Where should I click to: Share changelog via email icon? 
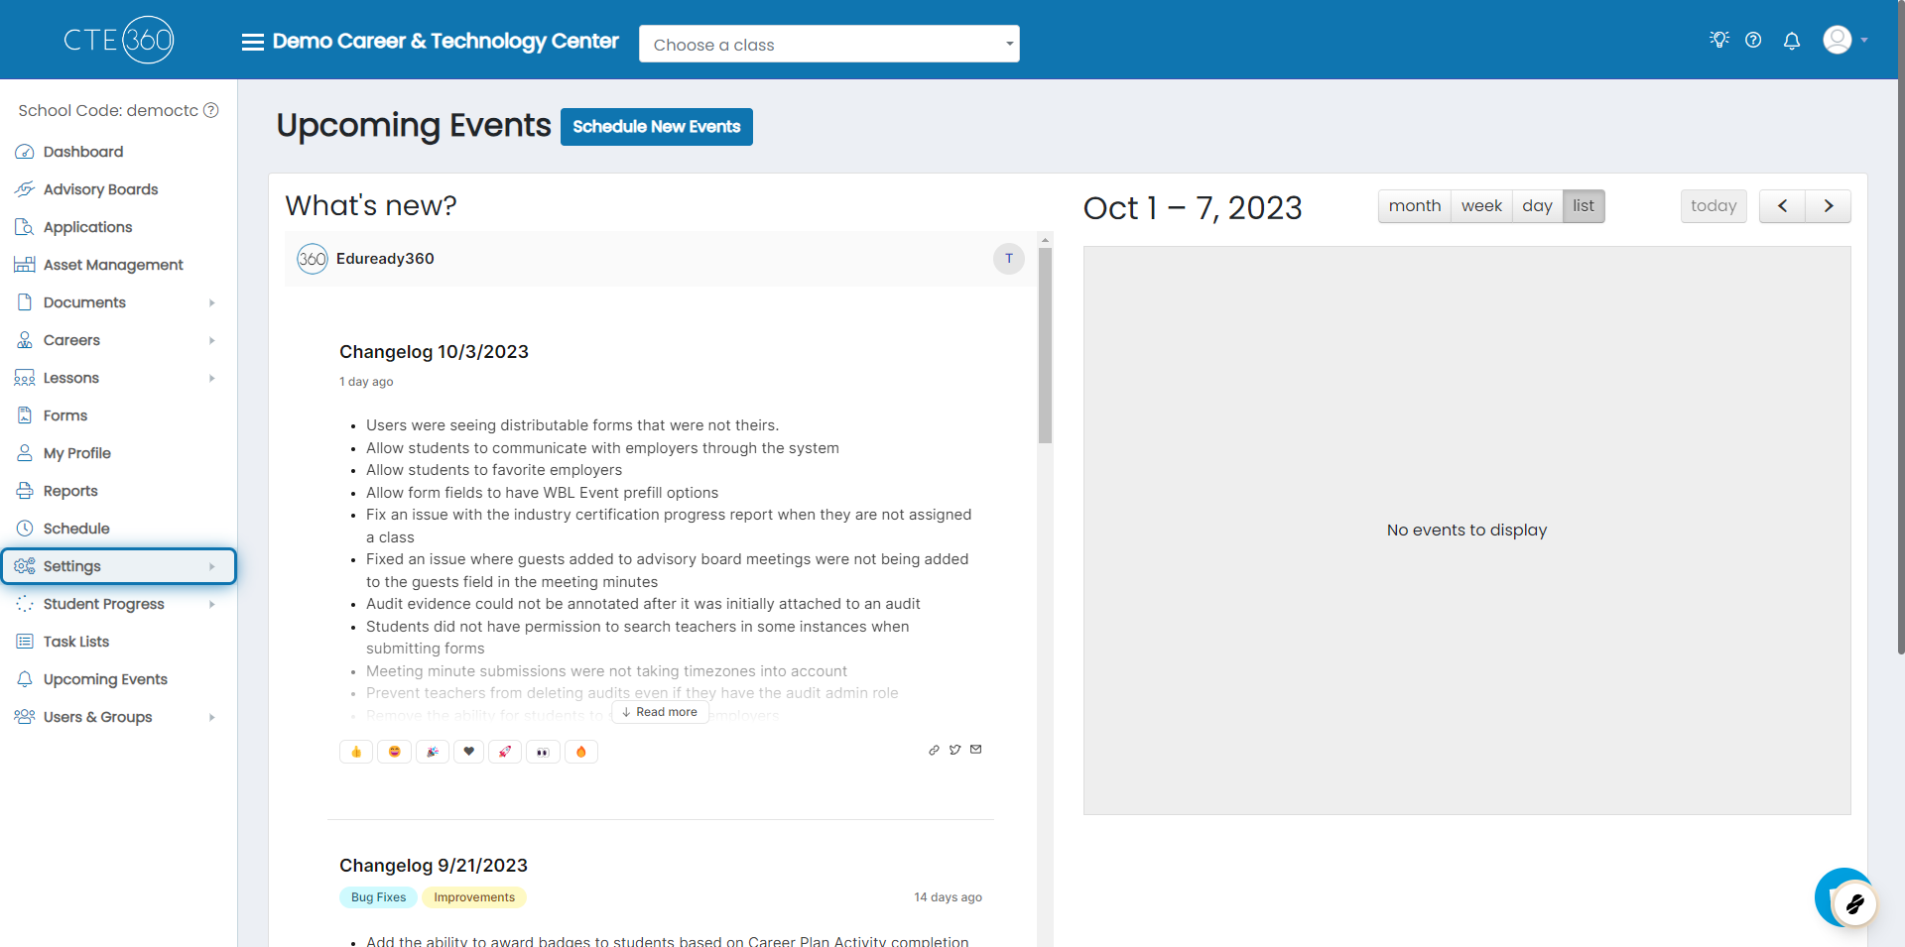(976, 750)
